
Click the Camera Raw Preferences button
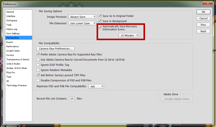55,49
